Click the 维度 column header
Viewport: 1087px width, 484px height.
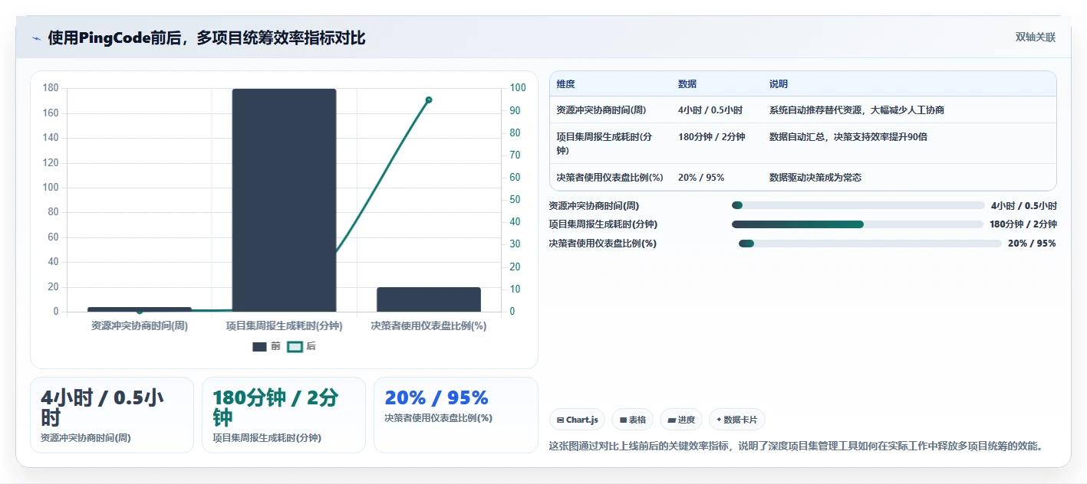tap(566, 84)
